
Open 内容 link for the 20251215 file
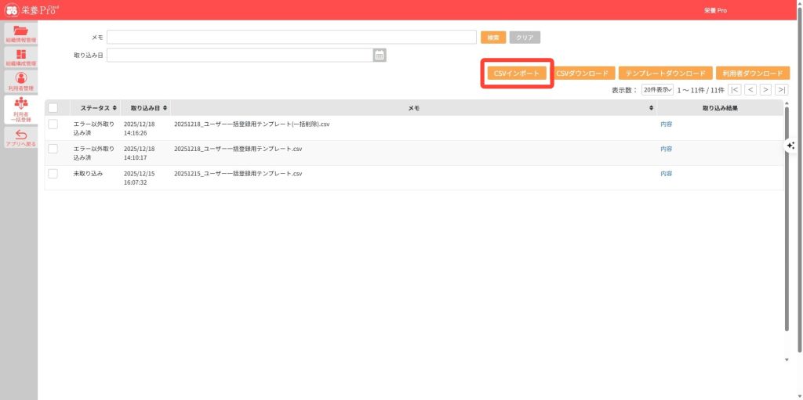pyautogui.click(x=666, y=173)
